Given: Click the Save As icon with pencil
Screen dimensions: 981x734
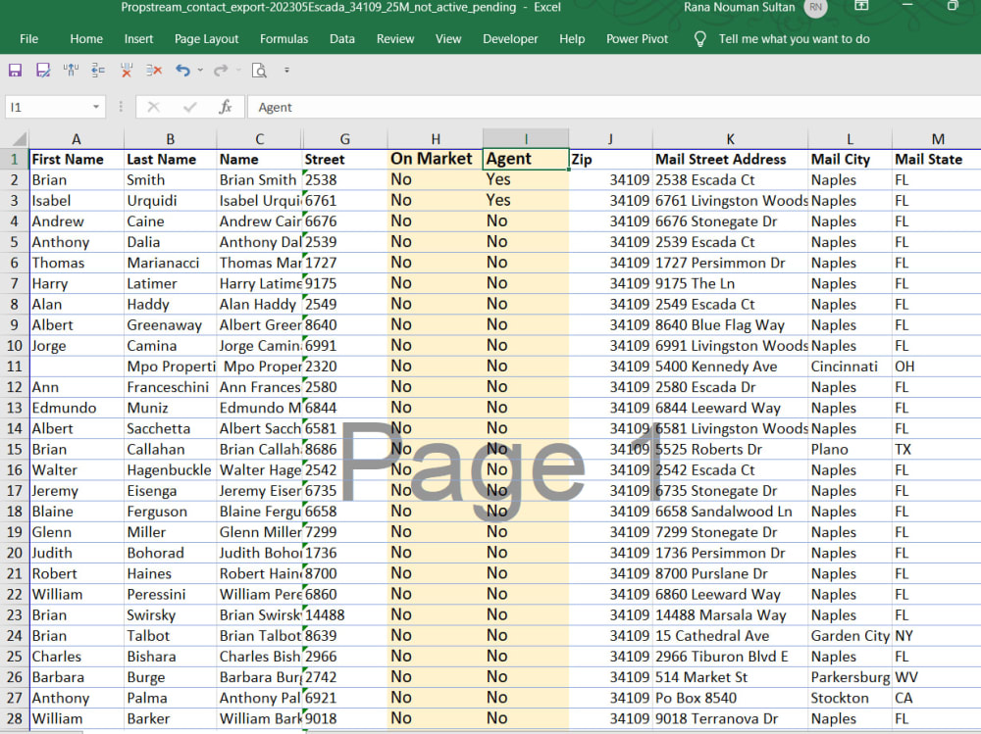Looking at the screenshot, I should [x=43, y=70].
